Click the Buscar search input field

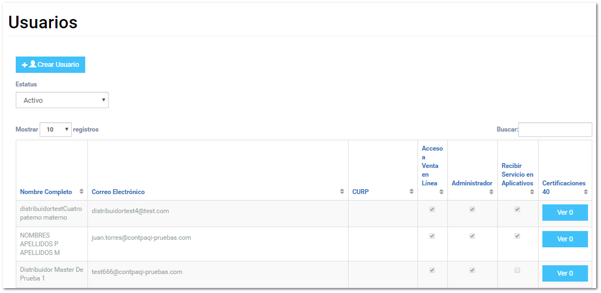tap(555, 129)
